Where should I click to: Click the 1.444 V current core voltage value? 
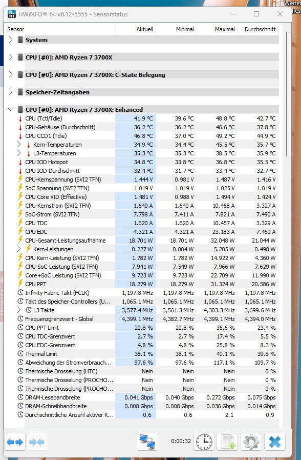tap(143, 179)
